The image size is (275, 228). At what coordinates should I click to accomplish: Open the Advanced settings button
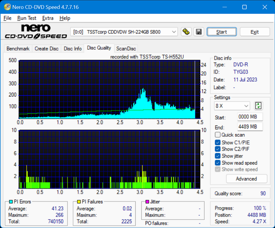click(246, 179)
